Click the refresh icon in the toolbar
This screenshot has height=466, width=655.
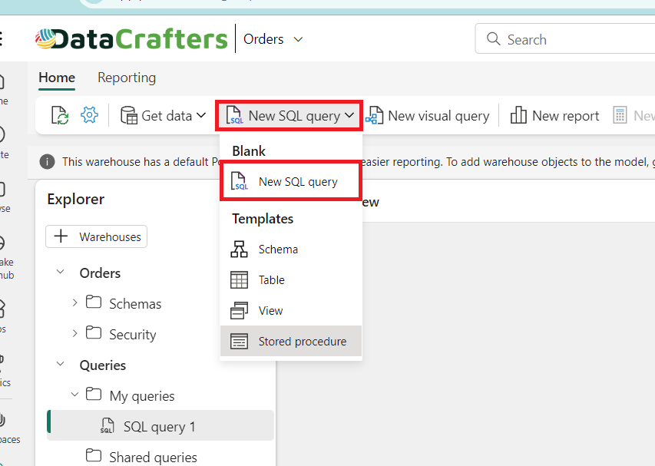60,116
